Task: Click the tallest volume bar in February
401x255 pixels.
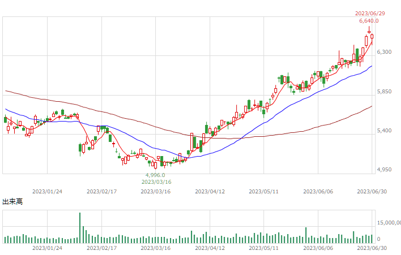Action: coord(80,228)
